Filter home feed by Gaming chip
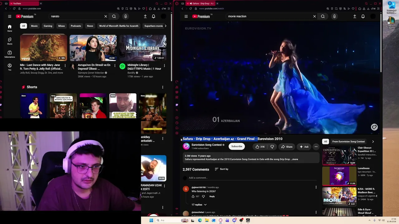The image size is (399, 224). click(48, 26)
